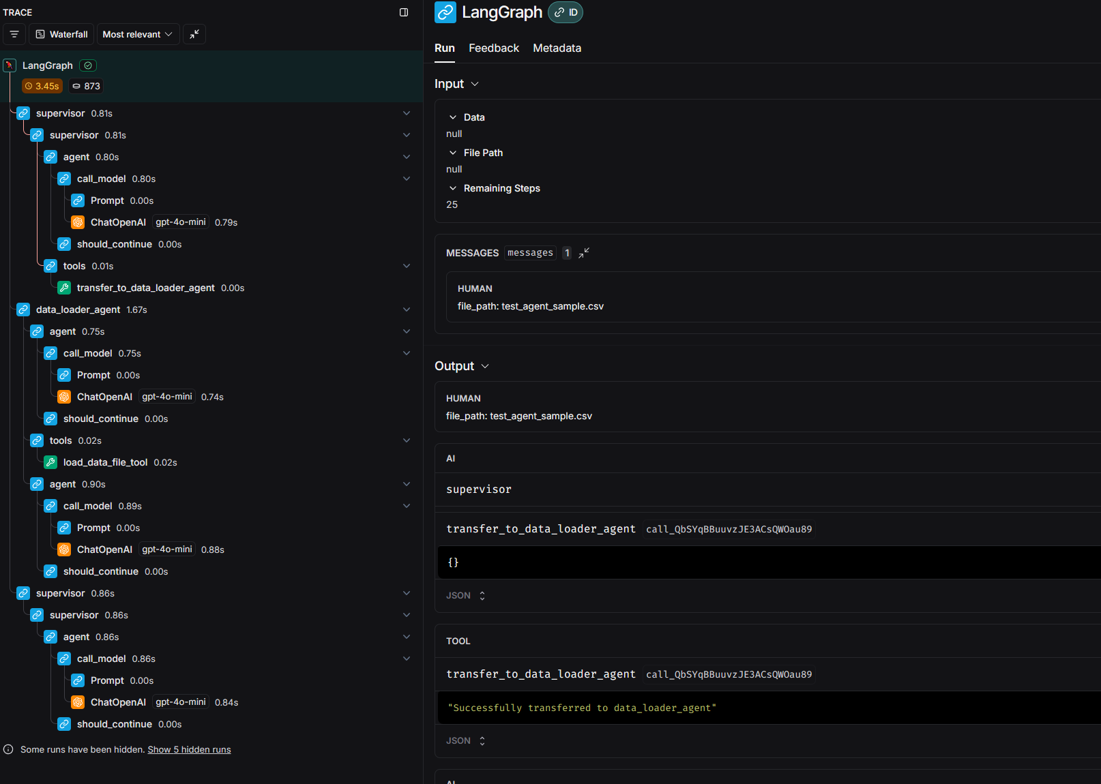This screenshot has width=1101, height=784.
Task: Click the ChatOpenAI 0.88s model icon
Action: click(x=64, y=549)
